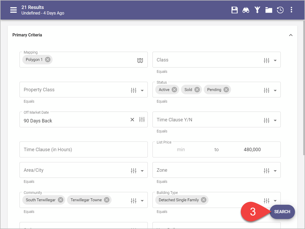The image size is (305, 229).
Task: Expand the Class dropdown arrow
Action: 275,60
